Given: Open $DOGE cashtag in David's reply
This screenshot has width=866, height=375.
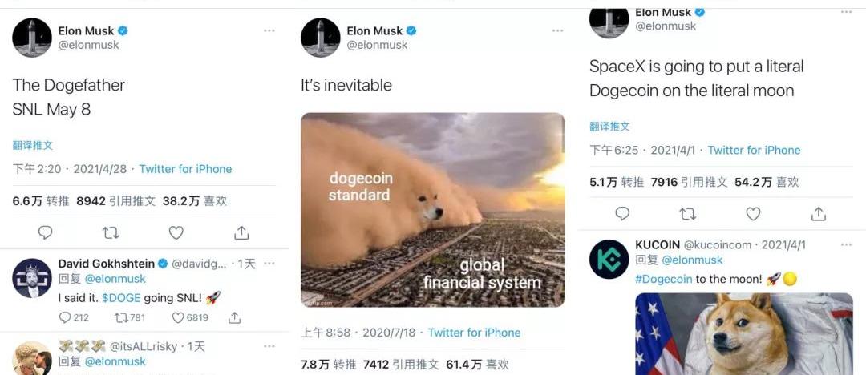Looking at the screenshot, I should click(121, 298).
